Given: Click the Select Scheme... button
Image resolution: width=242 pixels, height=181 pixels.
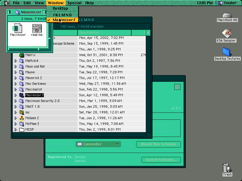Looking at the screenshot, I should coord(161,160).
